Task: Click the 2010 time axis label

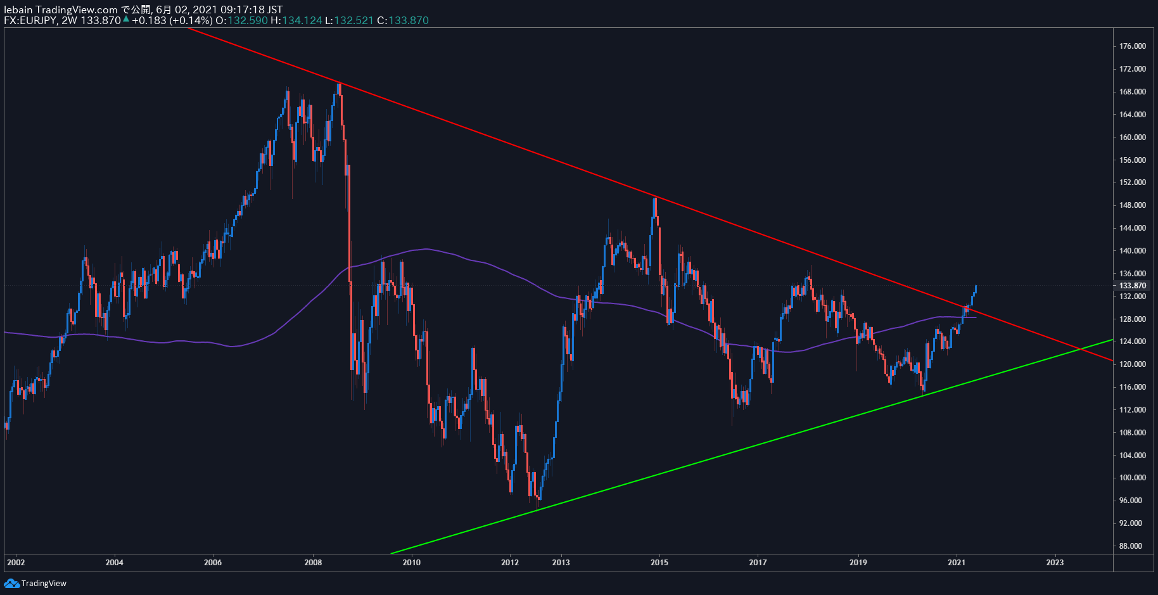Action: [412, 563]
